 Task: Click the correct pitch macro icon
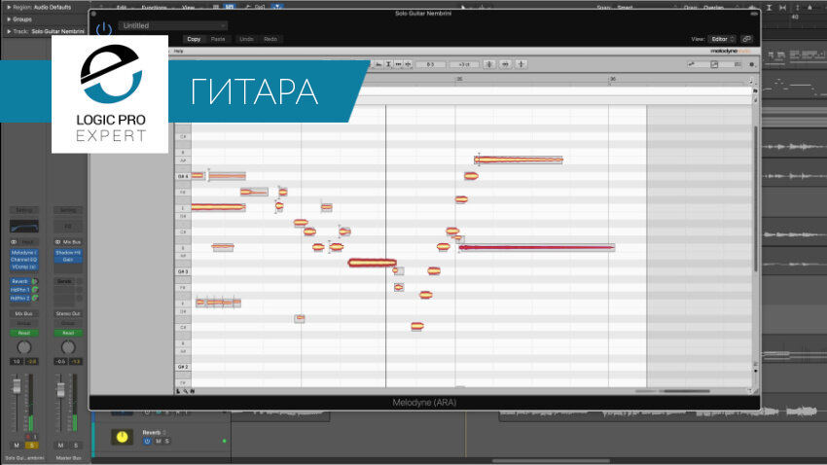[489, 64]
